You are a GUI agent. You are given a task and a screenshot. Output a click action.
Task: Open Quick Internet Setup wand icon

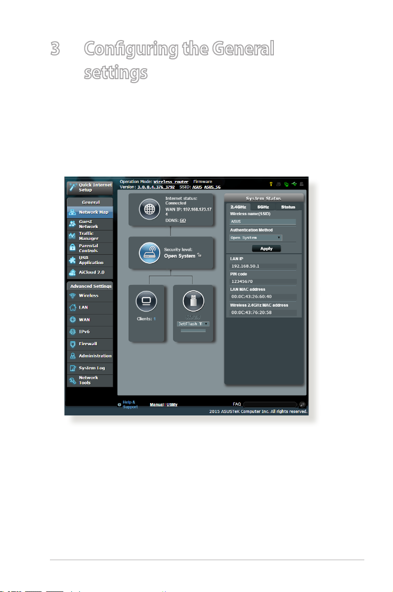[x=73, y=187]
